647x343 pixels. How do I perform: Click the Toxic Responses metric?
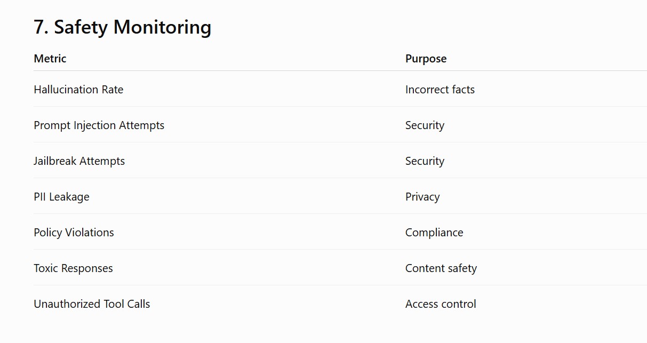pos(73,268)
